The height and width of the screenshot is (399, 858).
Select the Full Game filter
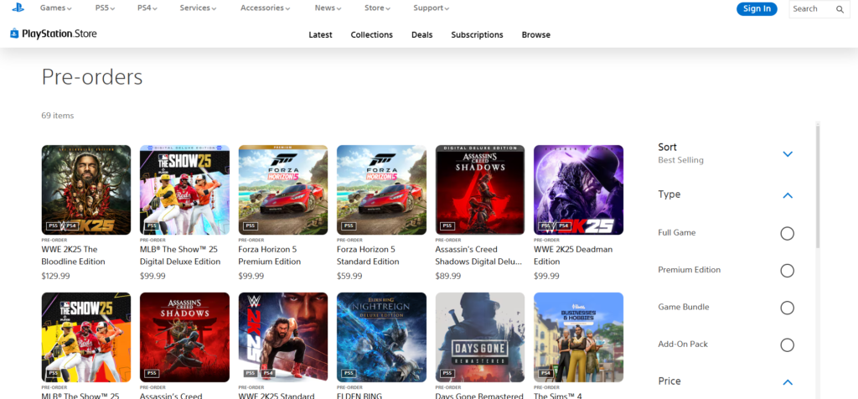tap(787, 234)
